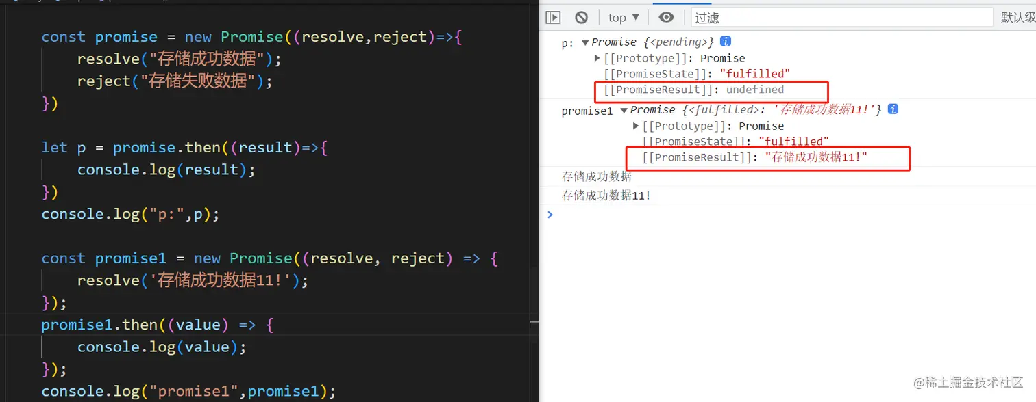The height and width of the screenshot is (402, 1036).
Task: Open the 默认级别 log level dropdown
Action: 1018,17
